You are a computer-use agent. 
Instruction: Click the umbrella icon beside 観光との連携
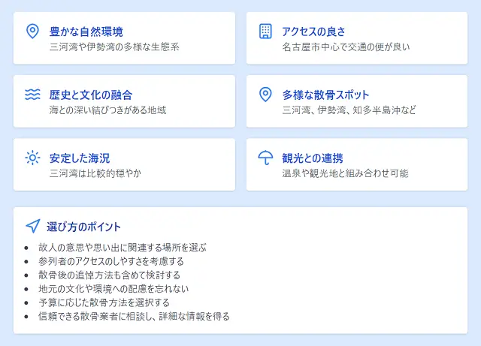click(265, 158)
